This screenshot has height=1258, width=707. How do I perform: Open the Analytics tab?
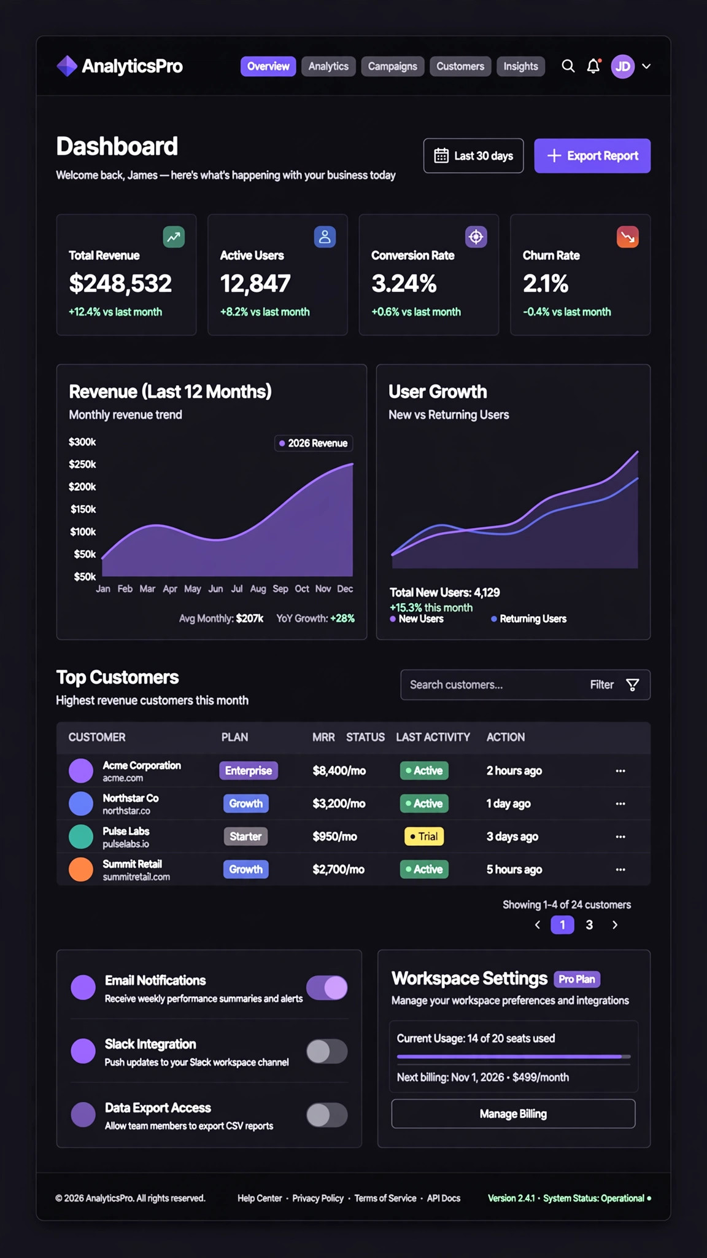pyautogui.click(x=328, y=66)
